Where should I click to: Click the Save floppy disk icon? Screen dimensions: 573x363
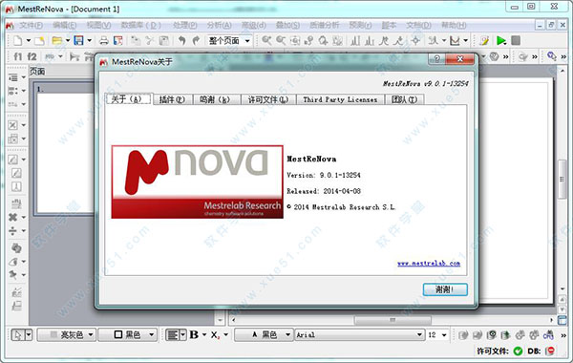point(78,40)
